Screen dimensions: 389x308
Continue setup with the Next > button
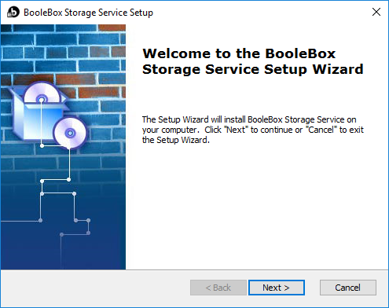pos(277,288)
